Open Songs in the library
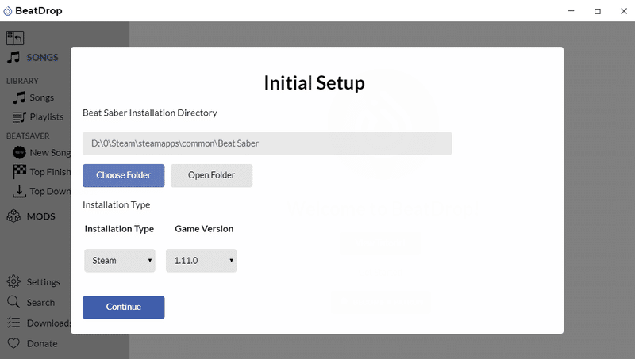 [42, 97]
